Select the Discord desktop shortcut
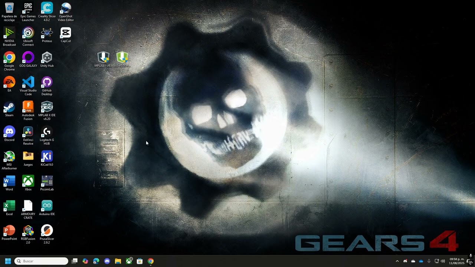The width and height of the screenshot is (475, 267). pos(9,134)
